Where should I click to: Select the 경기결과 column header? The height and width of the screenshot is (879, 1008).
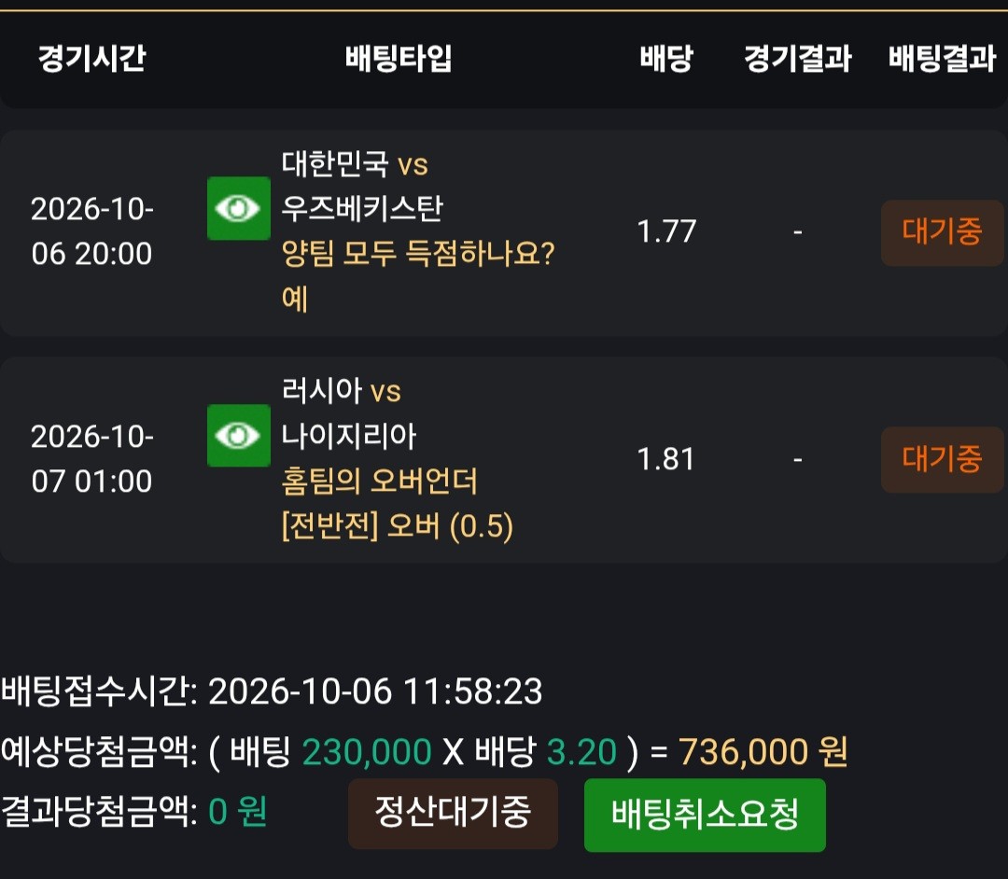point(798,58)
